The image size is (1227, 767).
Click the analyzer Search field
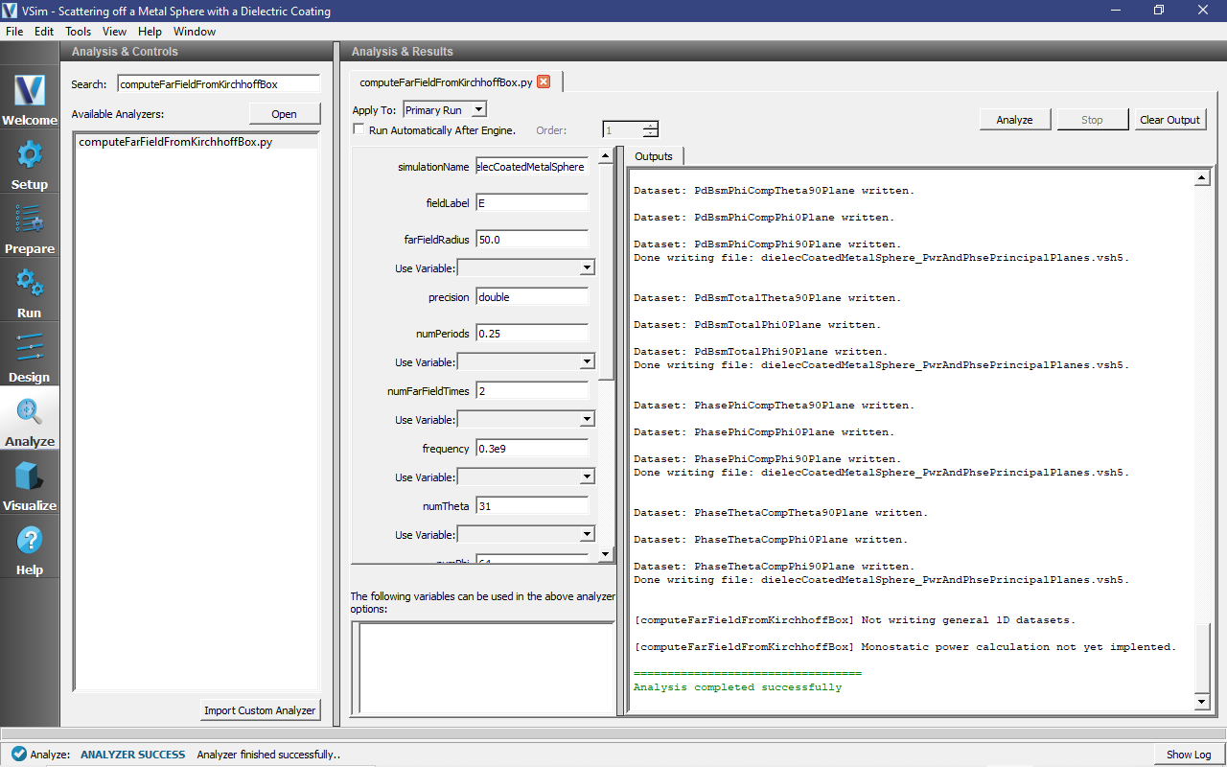pyautogui.click(x=218, y=84)
